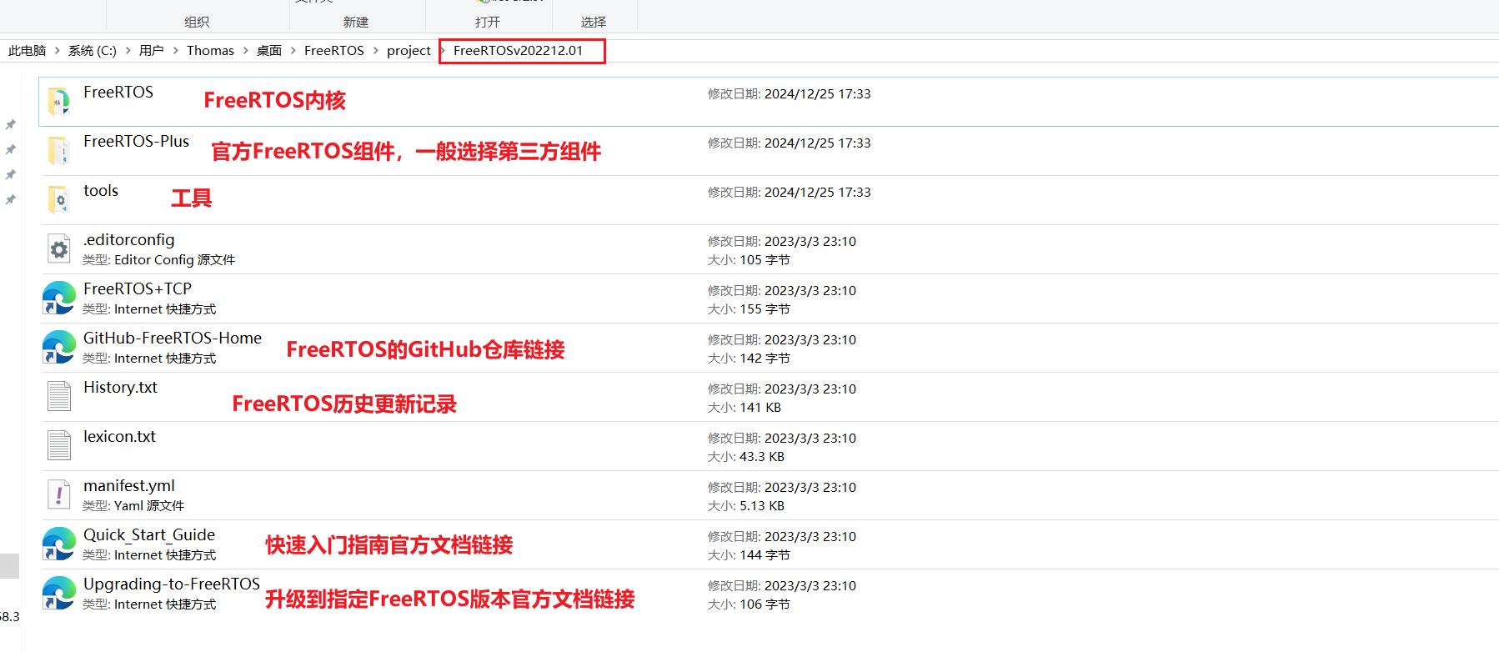The height and width of the screenshot is (652, 1499).
Task: Open the tools folder icon
Action: pyautogui.click(x=58, y=200)
